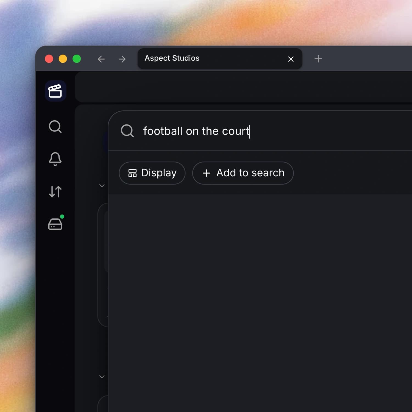Select the Aspect Studios tab
The width and height of the screenshot is (412, 412).
220,59
